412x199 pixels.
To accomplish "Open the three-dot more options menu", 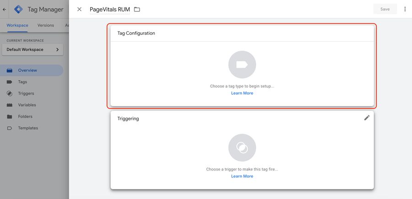I will (x=405, y=9).
